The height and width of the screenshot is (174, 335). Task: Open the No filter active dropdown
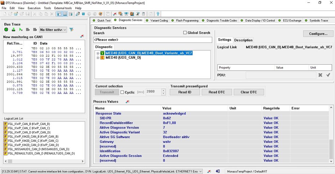point(53,30)
